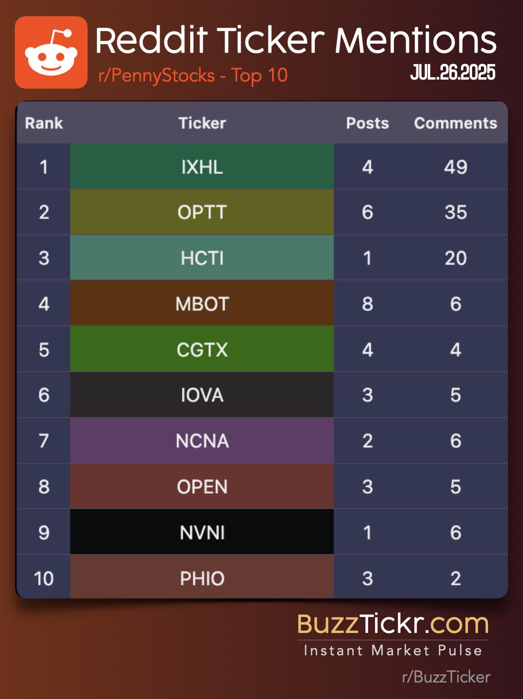Click the Reddit logo icon

pyautogui.click(x=51, y=52)
